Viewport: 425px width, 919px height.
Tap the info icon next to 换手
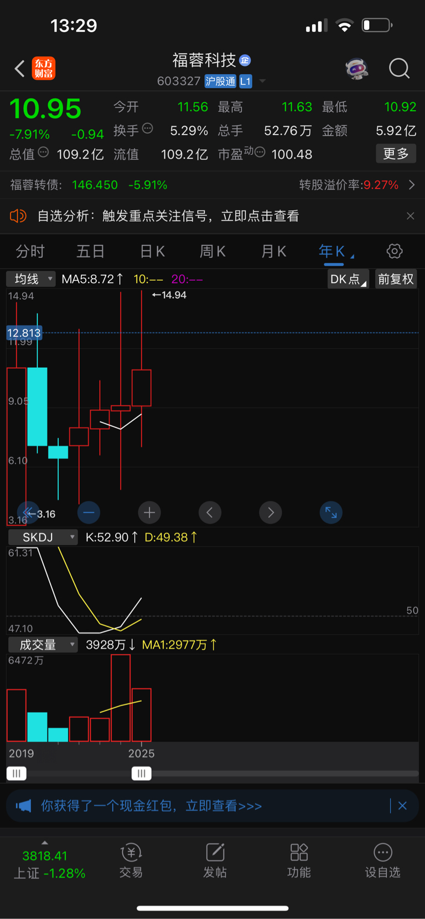click(x=148, y=128)
